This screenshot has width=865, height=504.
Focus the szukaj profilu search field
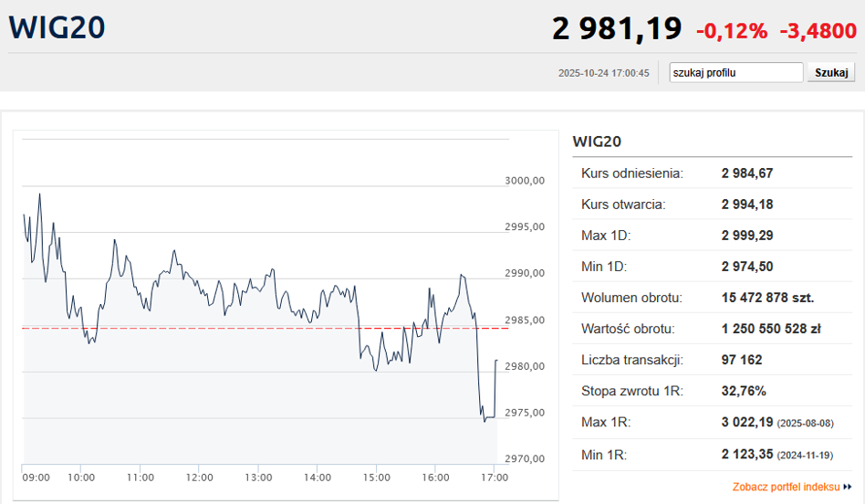(735, 72)
